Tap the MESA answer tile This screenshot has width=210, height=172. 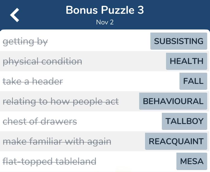click(192, 161)
